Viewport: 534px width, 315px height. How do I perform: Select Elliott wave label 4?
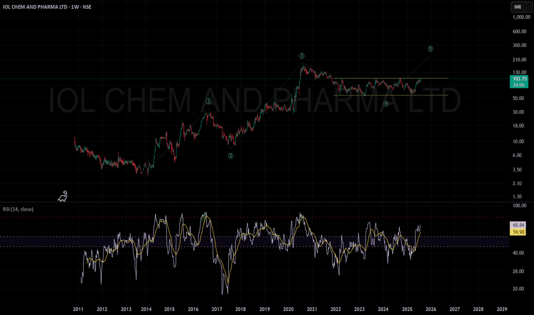pyautogui.click(x=386, y=104)
